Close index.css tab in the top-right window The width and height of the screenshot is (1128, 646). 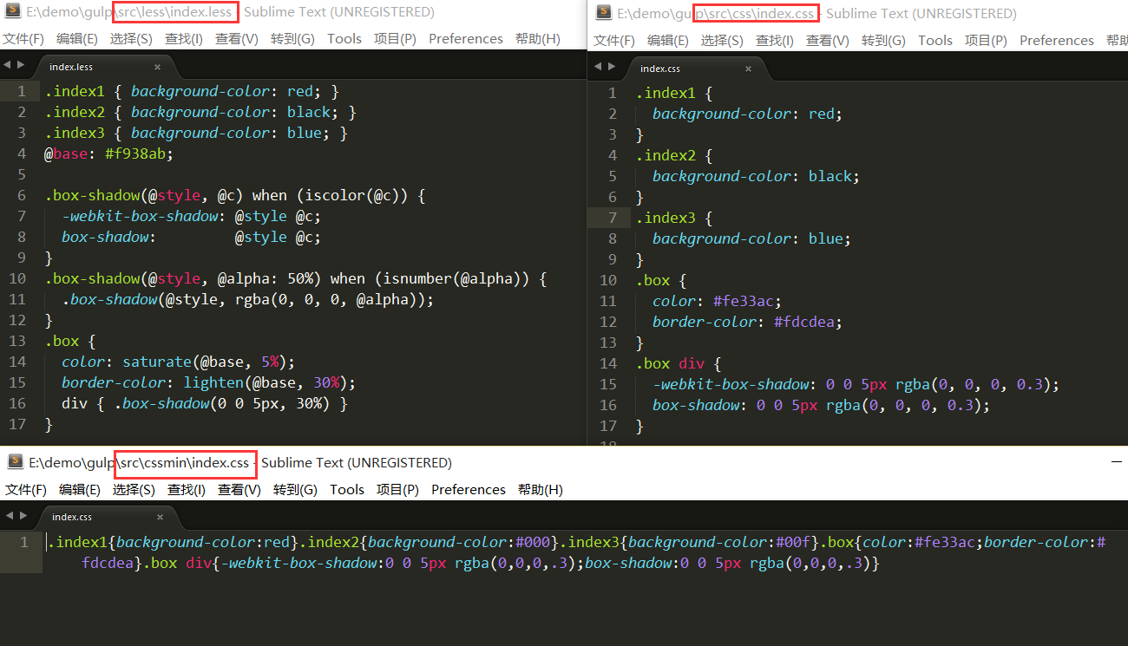(748, 69)
